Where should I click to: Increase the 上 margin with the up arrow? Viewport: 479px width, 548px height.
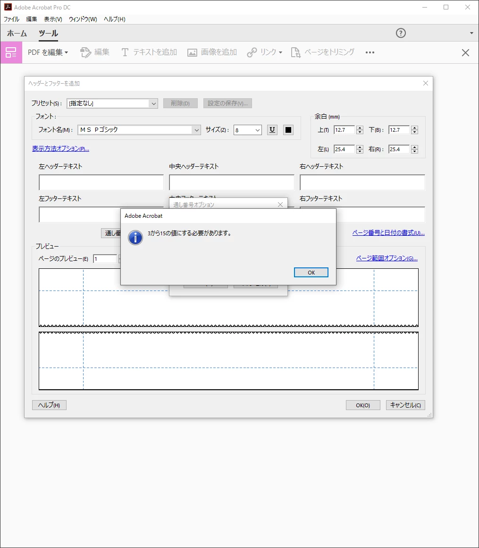(360, 128)
